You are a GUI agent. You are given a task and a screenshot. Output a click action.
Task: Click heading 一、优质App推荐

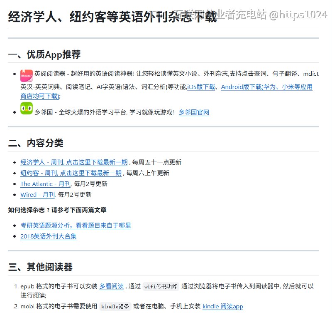[x=44, y=55]
